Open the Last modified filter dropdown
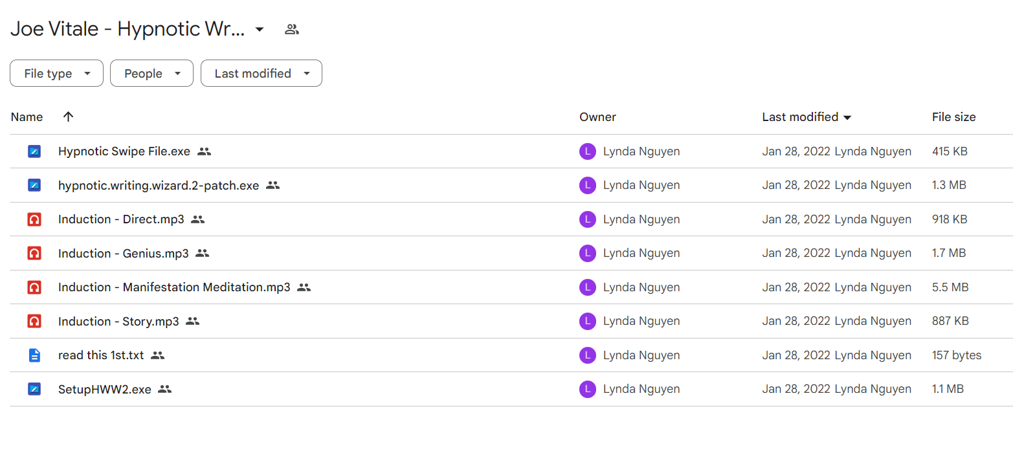Viewport: 1013px width, 455px height. (262, 73)
